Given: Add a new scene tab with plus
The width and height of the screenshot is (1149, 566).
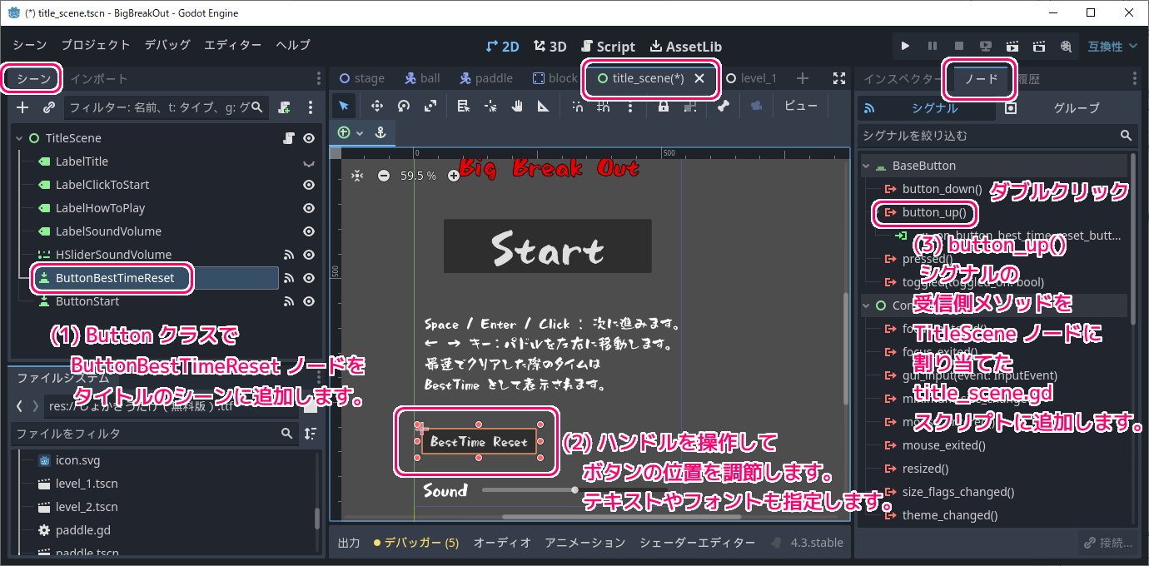Looking at the screenshot, I should coord(802,78).
